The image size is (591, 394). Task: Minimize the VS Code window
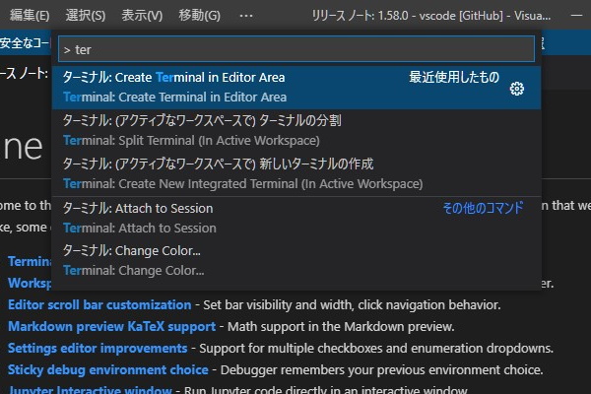click(x=576, y=16)
